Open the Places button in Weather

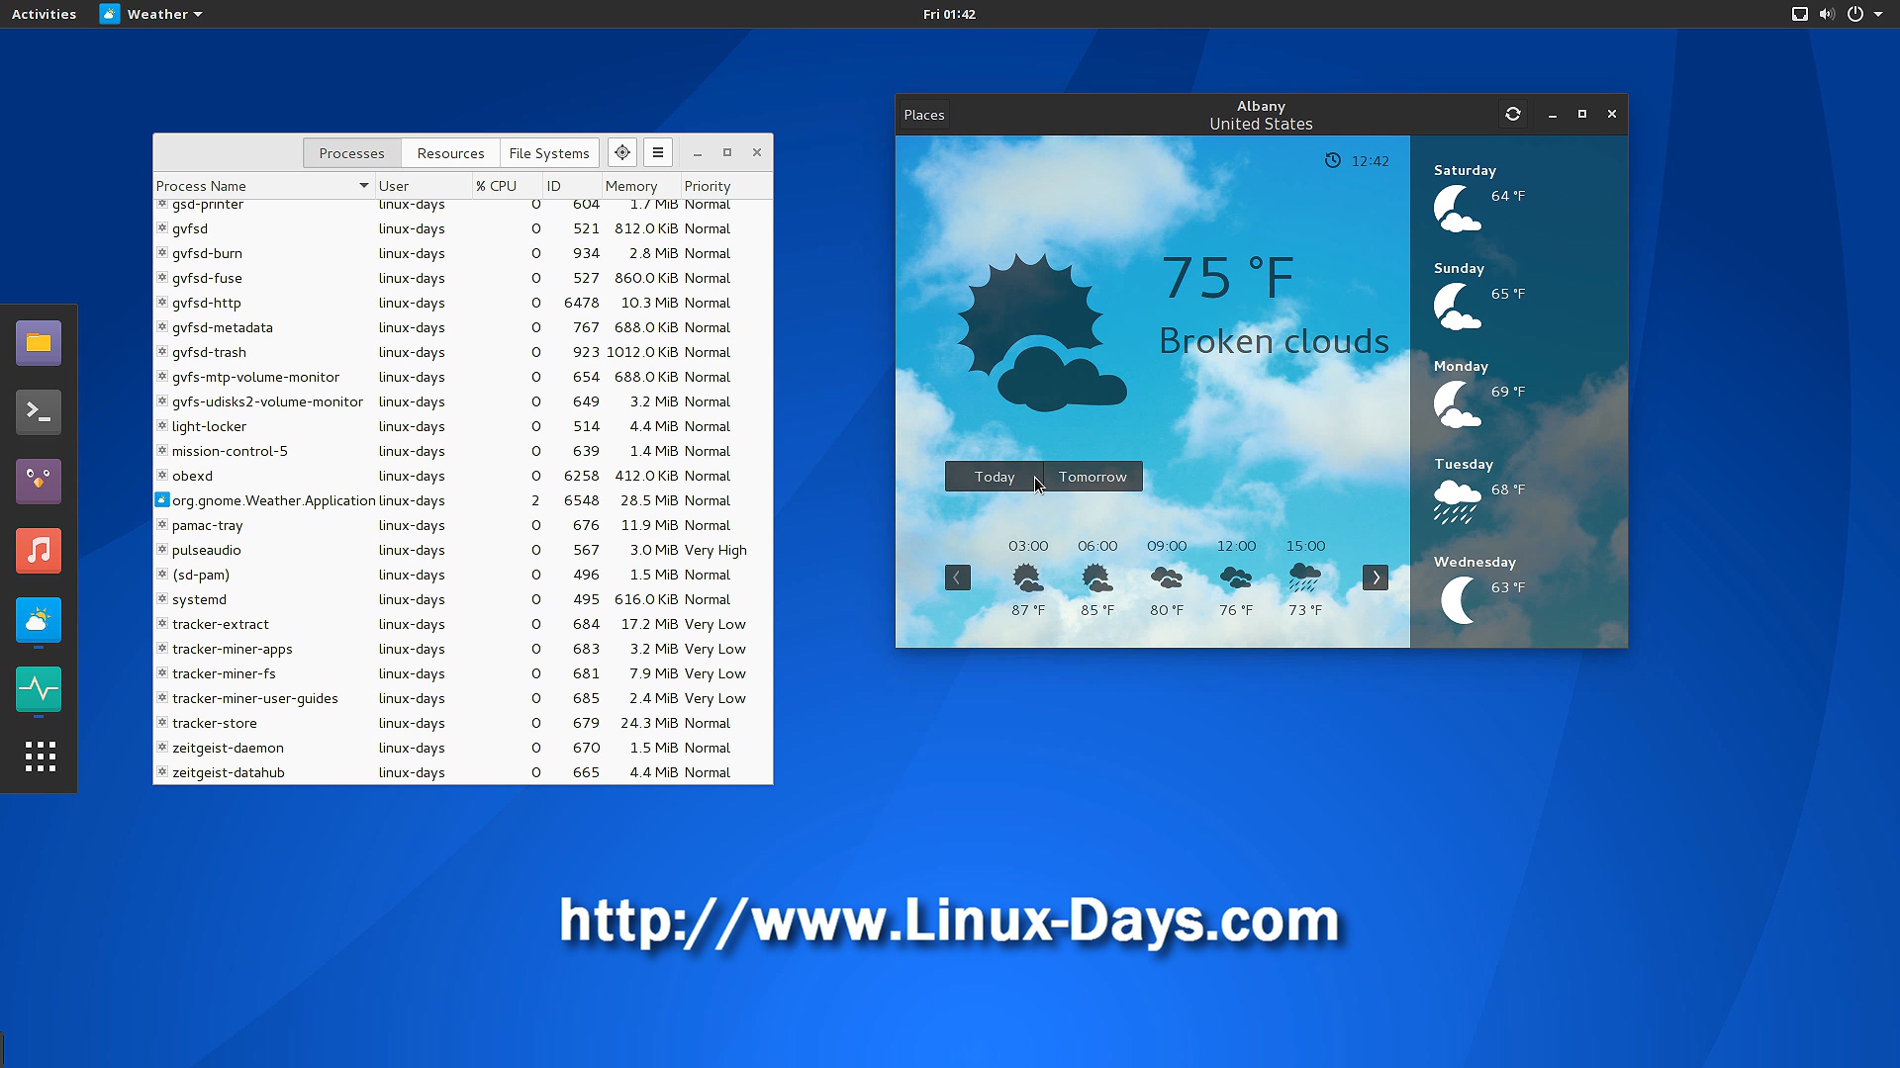pos(923,115)
